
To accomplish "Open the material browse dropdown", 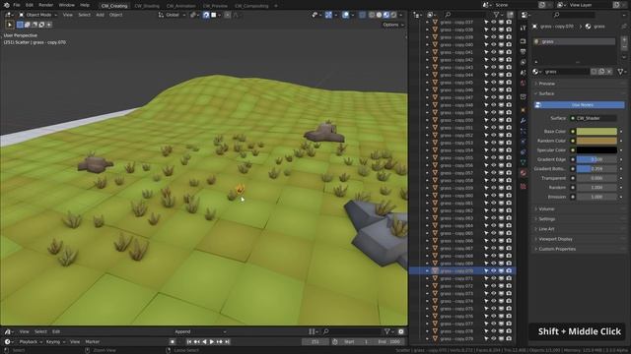I will pos(536,72).
